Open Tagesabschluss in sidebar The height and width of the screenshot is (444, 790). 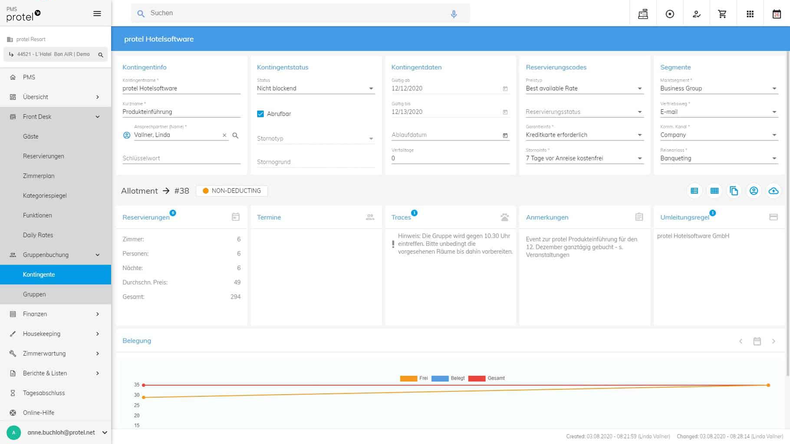click(56, 393)
